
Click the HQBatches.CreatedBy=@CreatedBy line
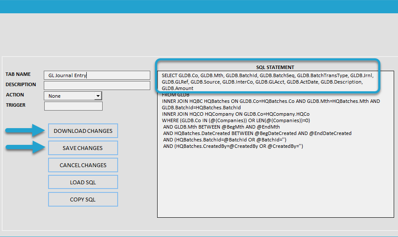[x=233, y=146]
